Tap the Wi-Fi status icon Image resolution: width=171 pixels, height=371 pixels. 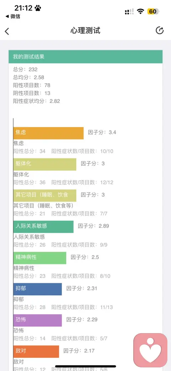coord(141,11)
